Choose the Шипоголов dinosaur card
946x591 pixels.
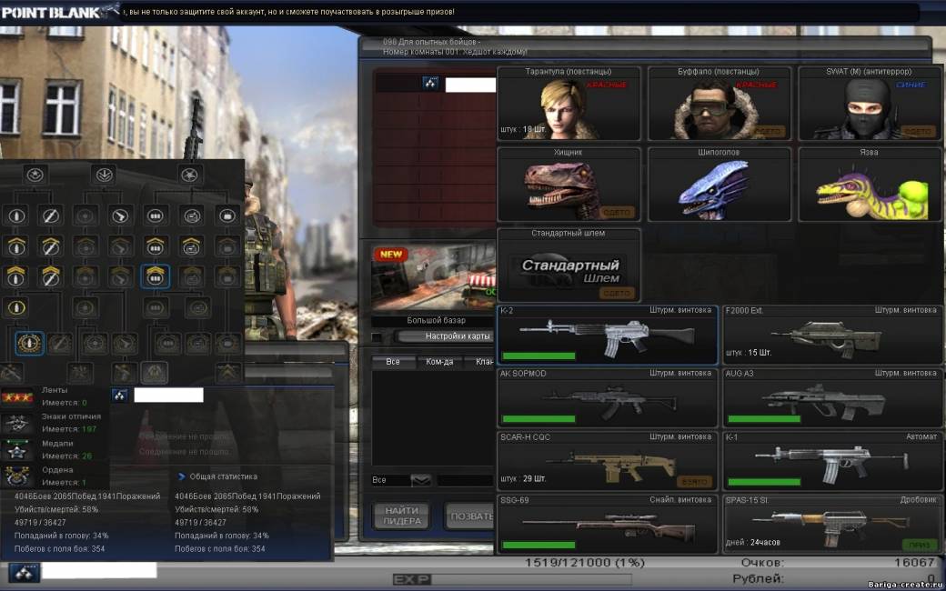coord(720,185)
